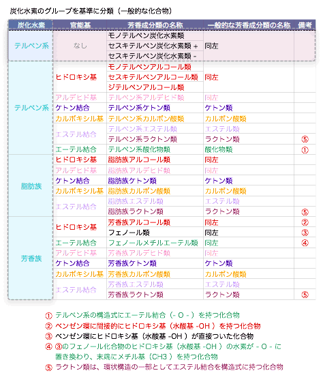Image resolution: width=323 pixels, height=373 pixels.
Task: Click the 炭化水素 column header
Action: click(x=31, y=25)
